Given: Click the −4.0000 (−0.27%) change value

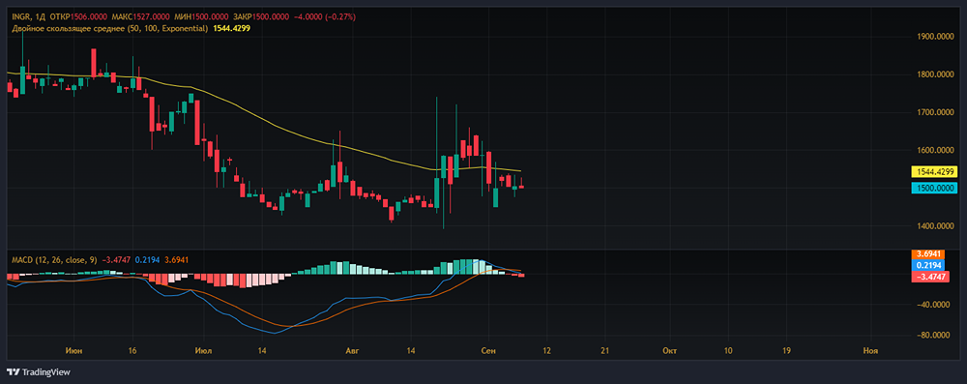Looking at the screenshot, I should click(326, 16).
